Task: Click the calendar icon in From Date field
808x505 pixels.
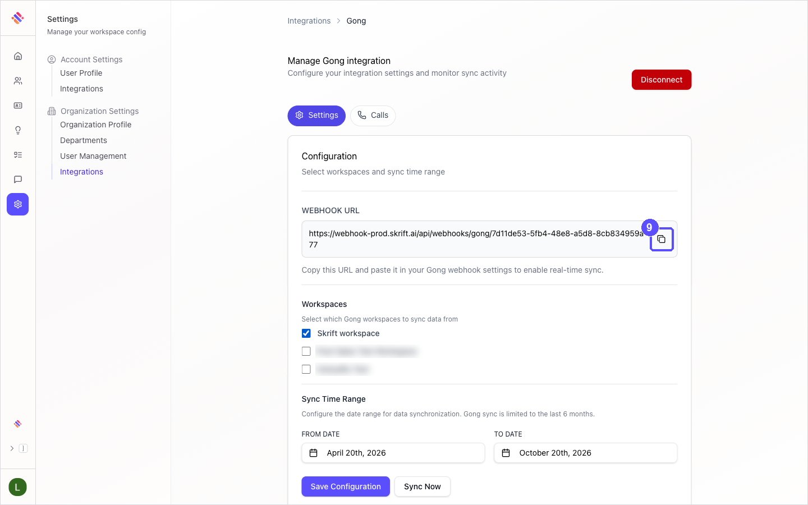Action: (314, 453)
